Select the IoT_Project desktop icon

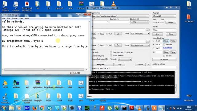click(189, 18)
